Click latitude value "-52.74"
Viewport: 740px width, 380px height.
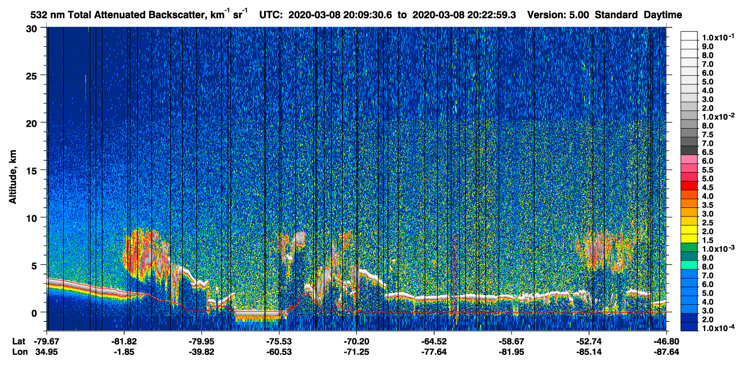tap(589, 341)
